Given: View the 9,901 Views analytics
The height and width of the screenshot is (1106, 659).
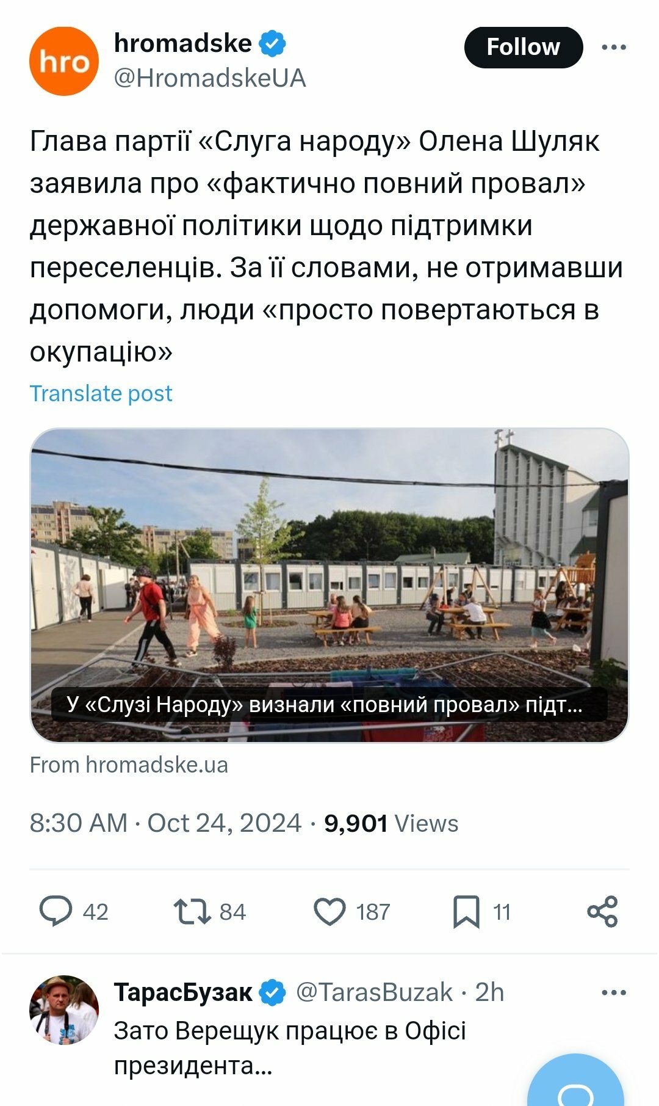Looking at the screenshot, I should pos(391,823).
